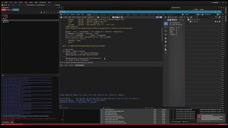Open Blender's Render menu
228x128 pixels.
click(x=73, y=15)
